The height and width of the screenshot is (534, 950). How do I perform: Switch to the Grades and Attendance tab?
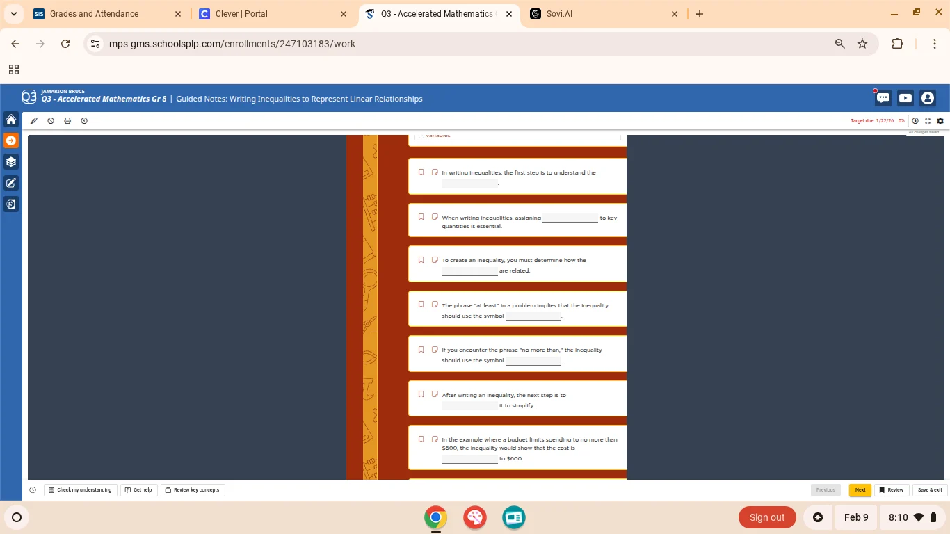pyautogui.click(x=97, y=13)
